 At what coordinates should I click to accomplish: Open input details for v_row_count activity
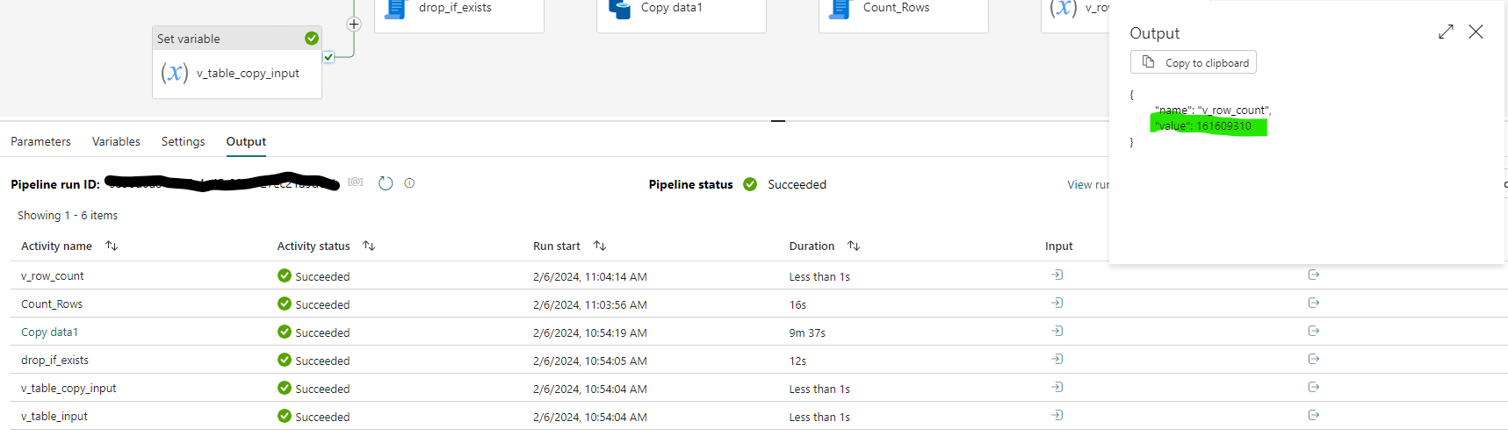(x=1057, y=275)
